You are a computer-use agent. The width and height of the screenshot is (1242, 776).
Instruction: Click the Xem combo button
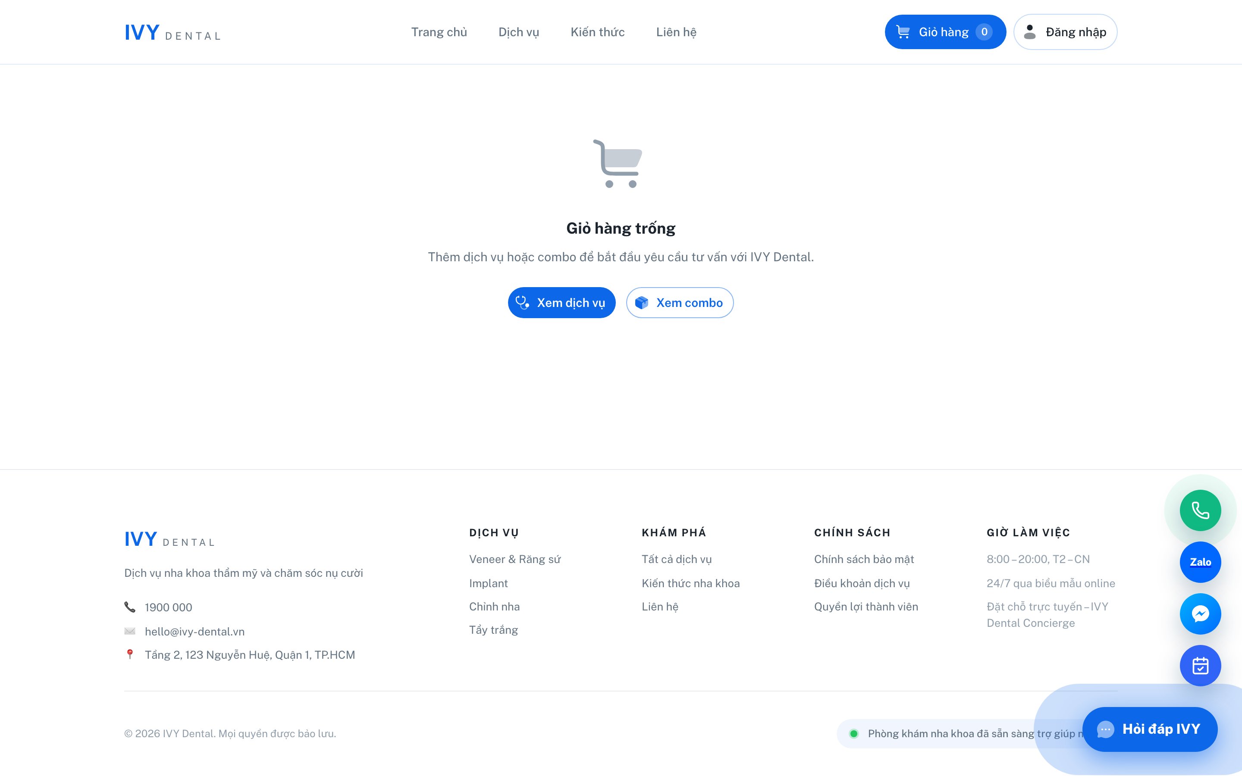click(680, 303)
